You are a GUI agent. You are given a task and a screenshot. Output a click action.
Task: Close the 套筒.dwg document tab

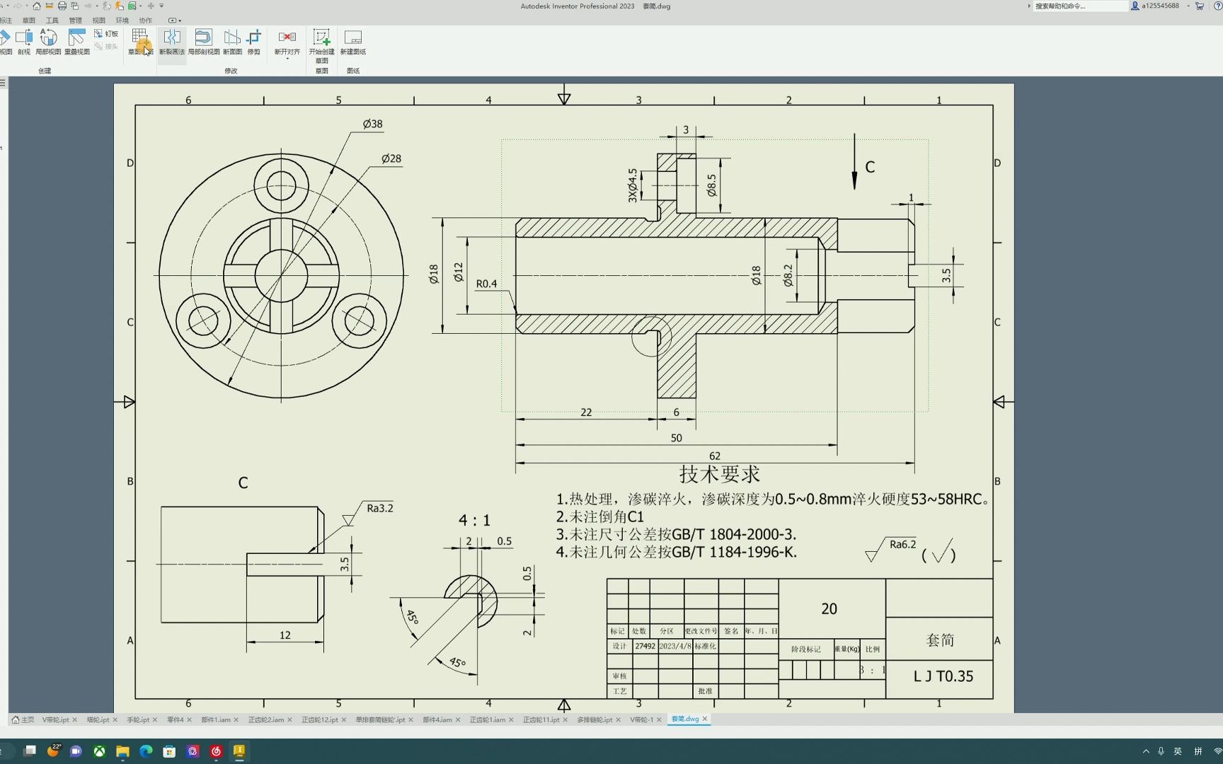click(x=705, y=719)
